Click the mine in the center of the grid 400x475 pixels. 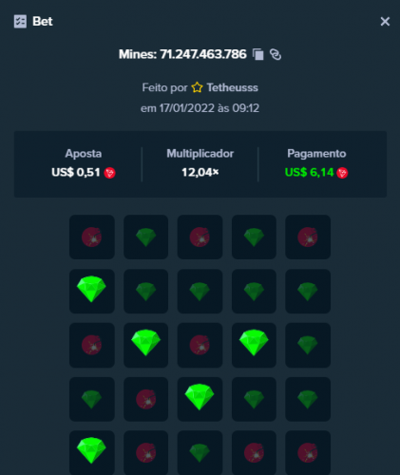tap(200, 345)
